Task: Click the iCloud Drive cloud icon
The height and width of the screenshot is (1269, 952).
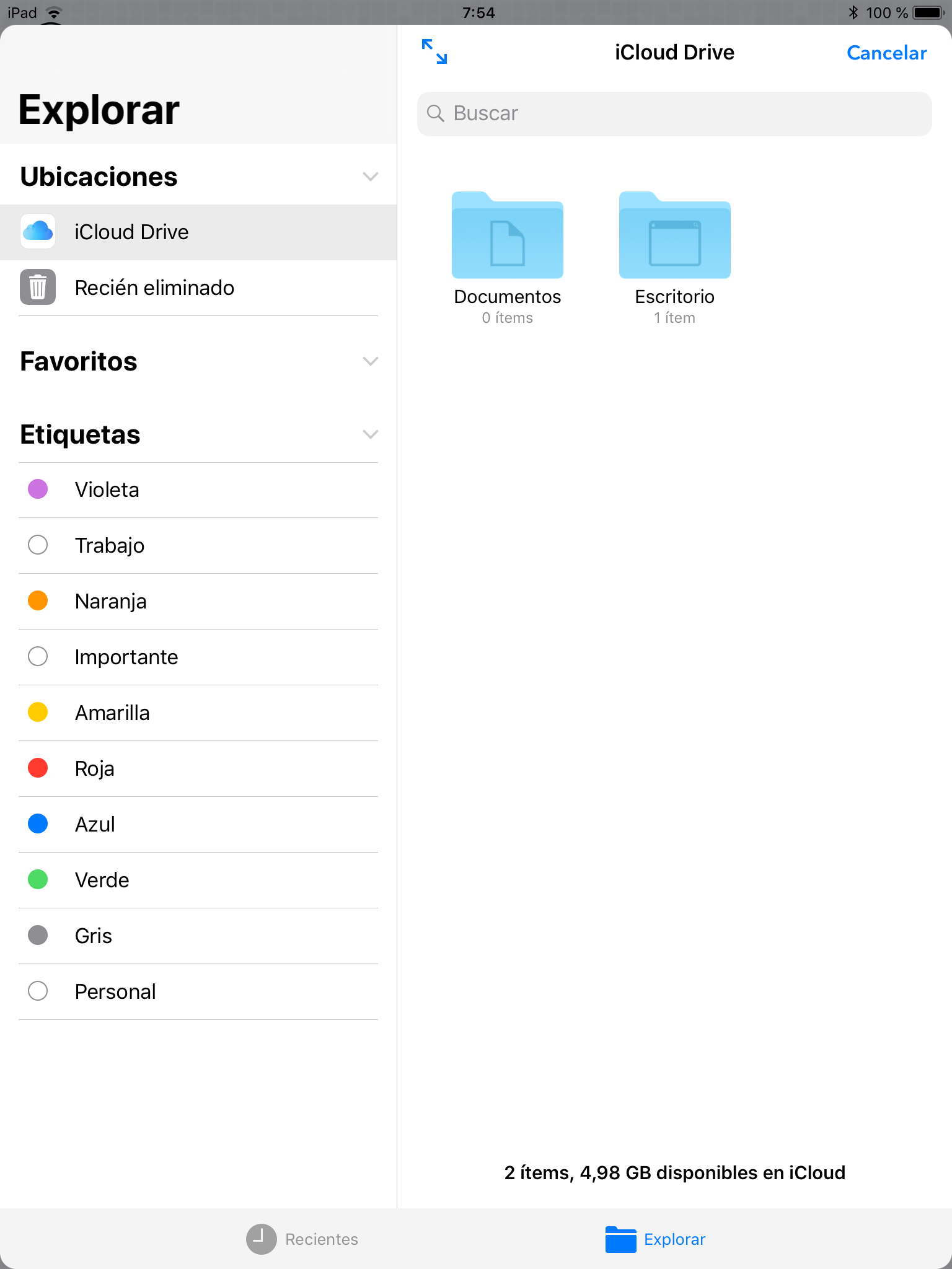Action: (38, 232)
